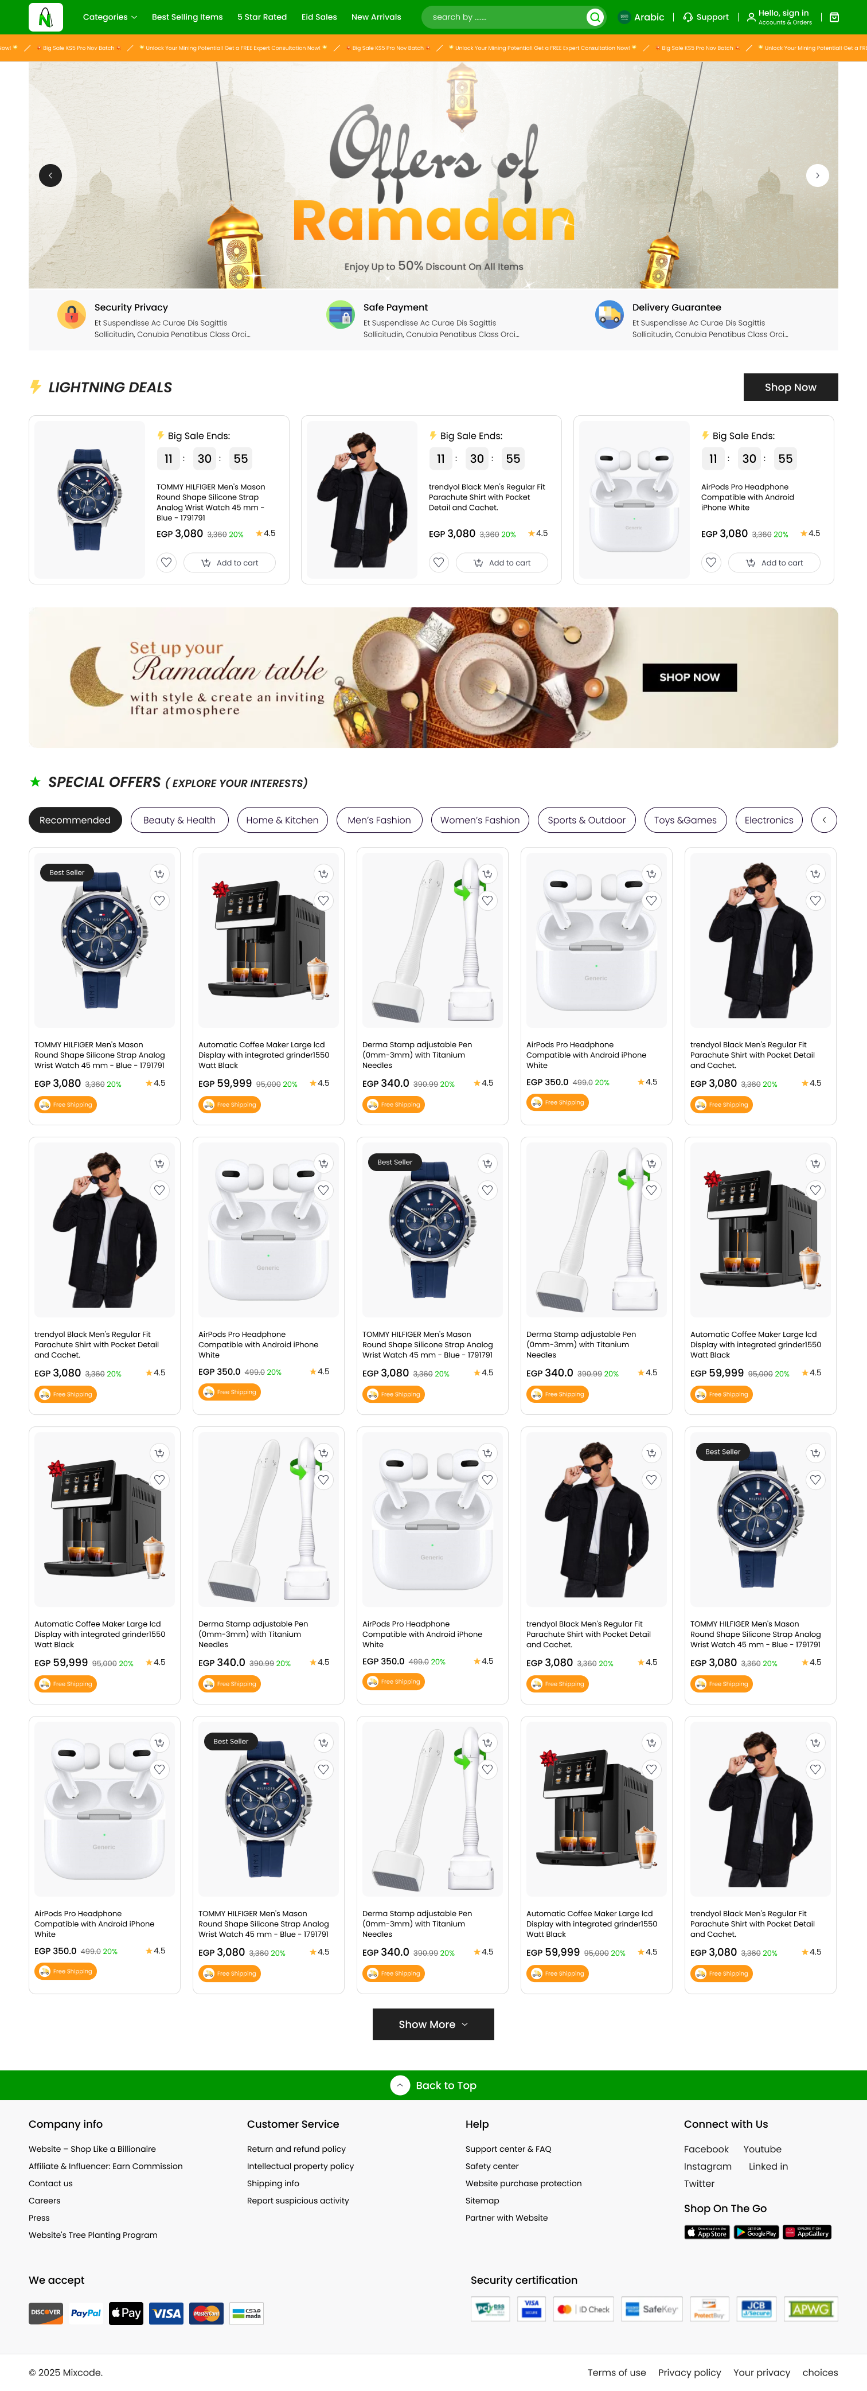Toggle wishlist heart on lightning deal AirPods
Screen dimensions: 867x2391
(711, 563)
